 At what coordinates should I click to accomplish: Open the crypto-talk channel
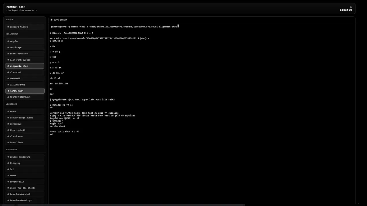(x=25, y=182)
